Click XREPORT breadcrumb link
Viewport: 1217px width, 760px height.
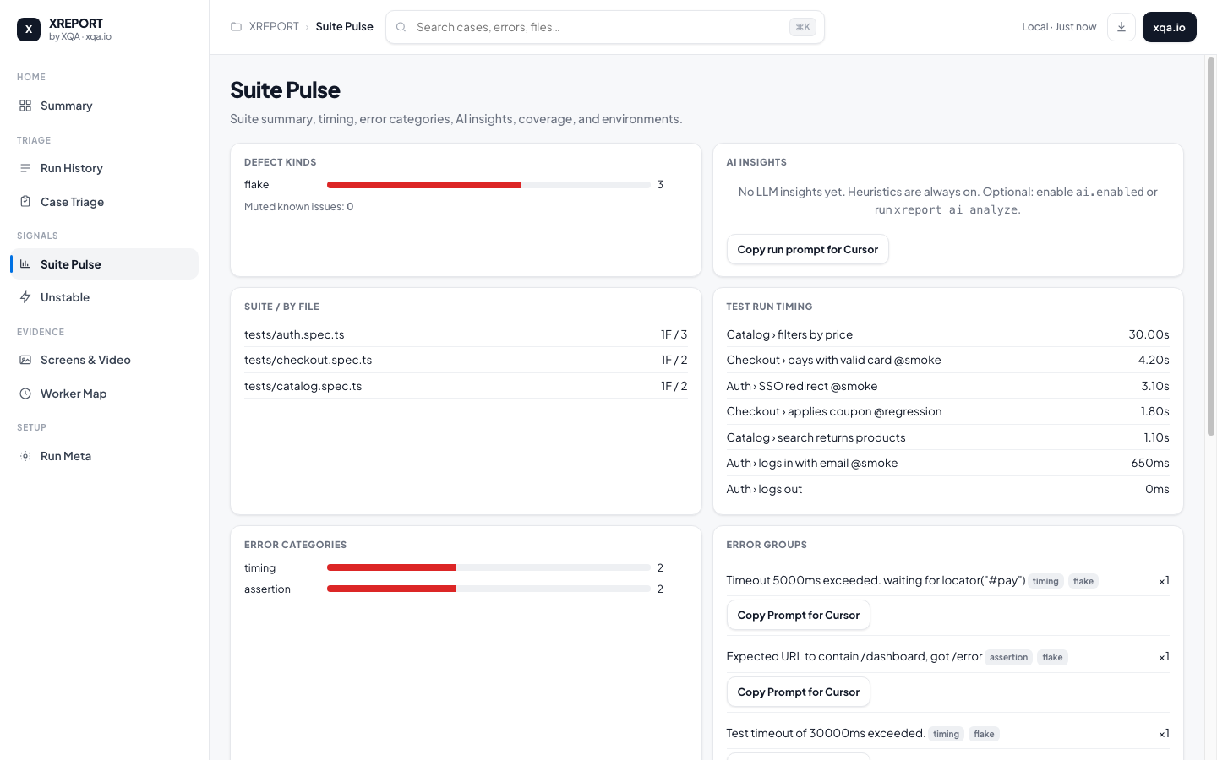(274, 27)
